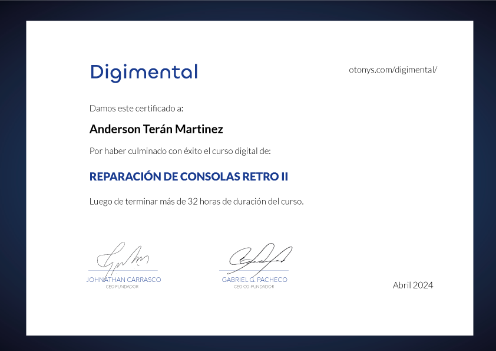The image size is (496, 351).
Task: Click the course duration sentence
Action: (196, 201)
